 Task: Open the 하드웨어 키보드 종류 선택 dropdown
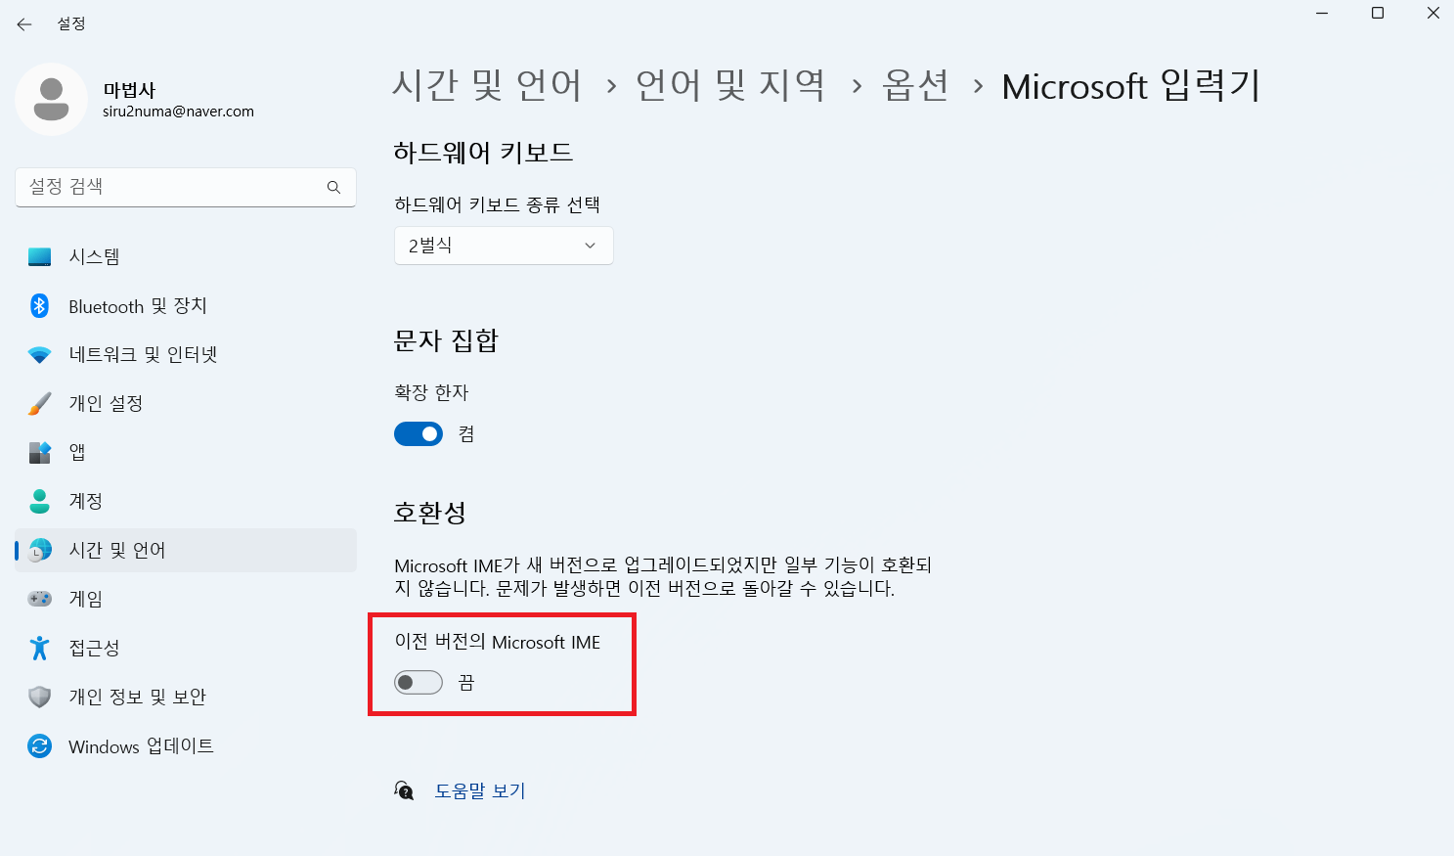(504, 246)
